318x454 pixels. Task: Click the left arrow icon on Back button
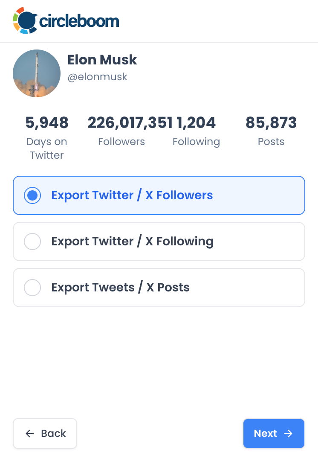coord(29,434)
